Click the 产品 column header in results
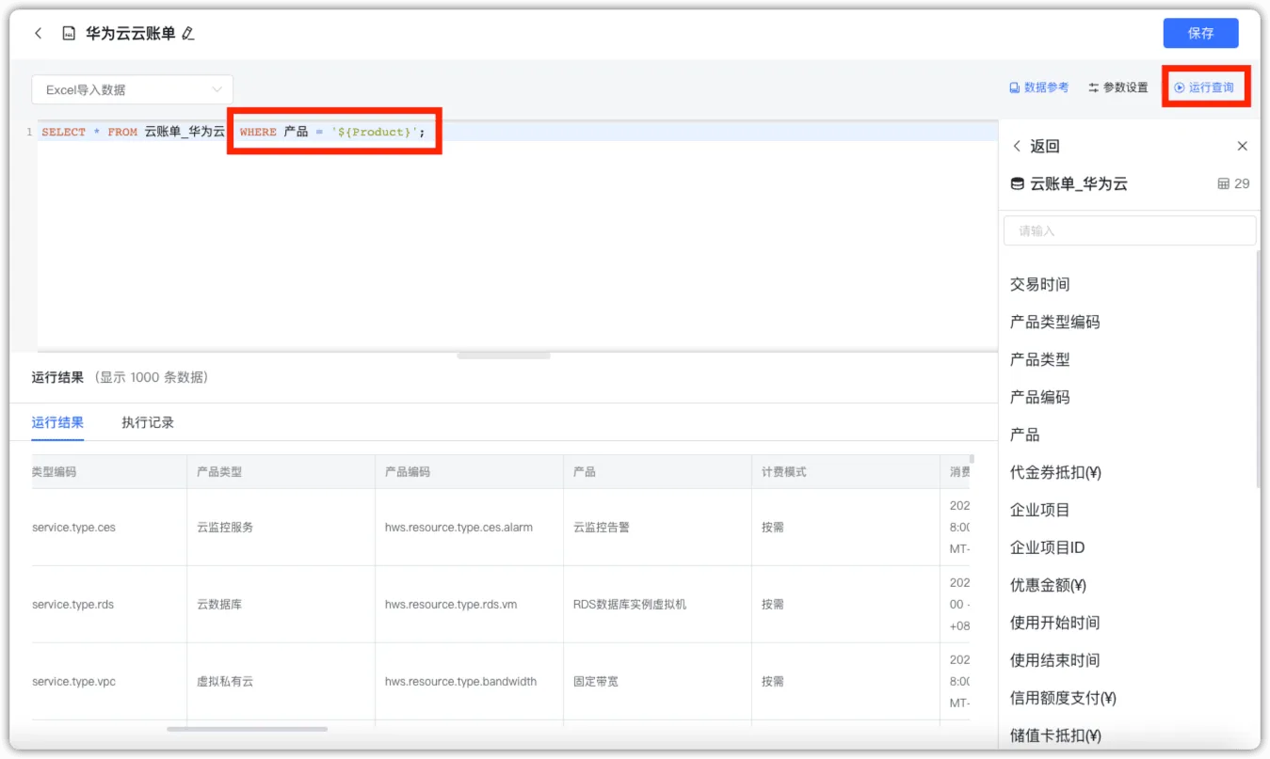This screenshot has width=1270, height=759. coord(657,471)
